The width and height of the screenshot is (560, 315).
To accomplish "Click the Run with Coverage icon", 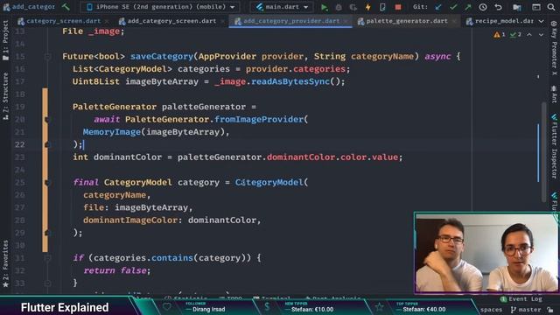I will tap(353, 7).
